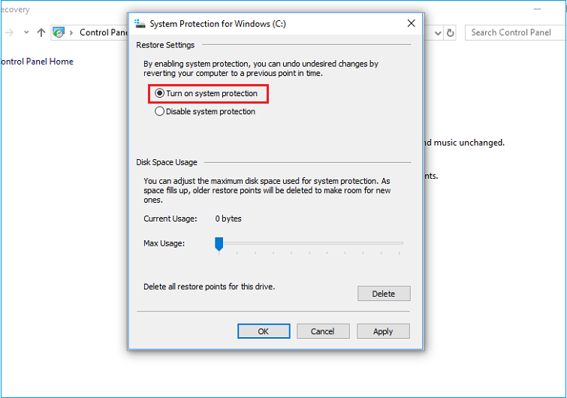Image resolution: width=567 pixels, height=398 pixels.
Task: Refresh the Control Panel window
Action: [x=451, y=32]
